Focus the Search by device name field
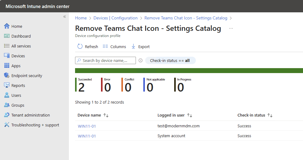The width and height of the screenshot is (303, 160). [106, 60]
